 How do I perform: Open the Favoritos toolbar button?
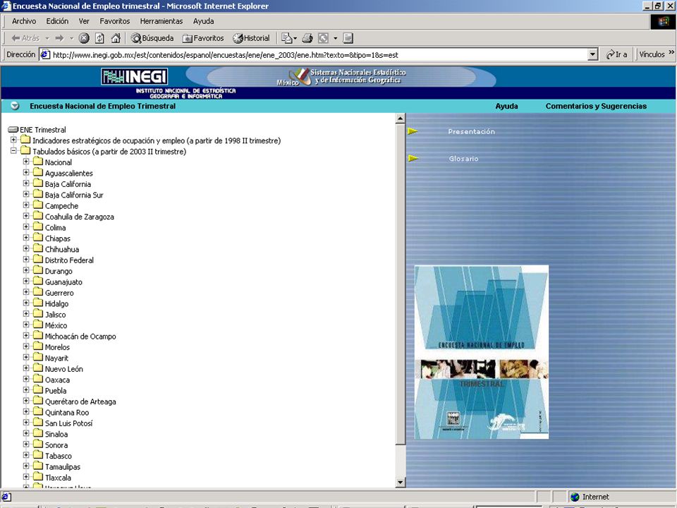(203, 38)
